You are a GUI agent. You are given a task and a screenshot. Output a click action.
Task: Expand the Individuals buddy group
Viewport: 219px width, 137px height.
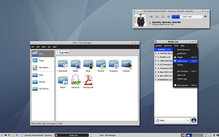coord(156,80)
